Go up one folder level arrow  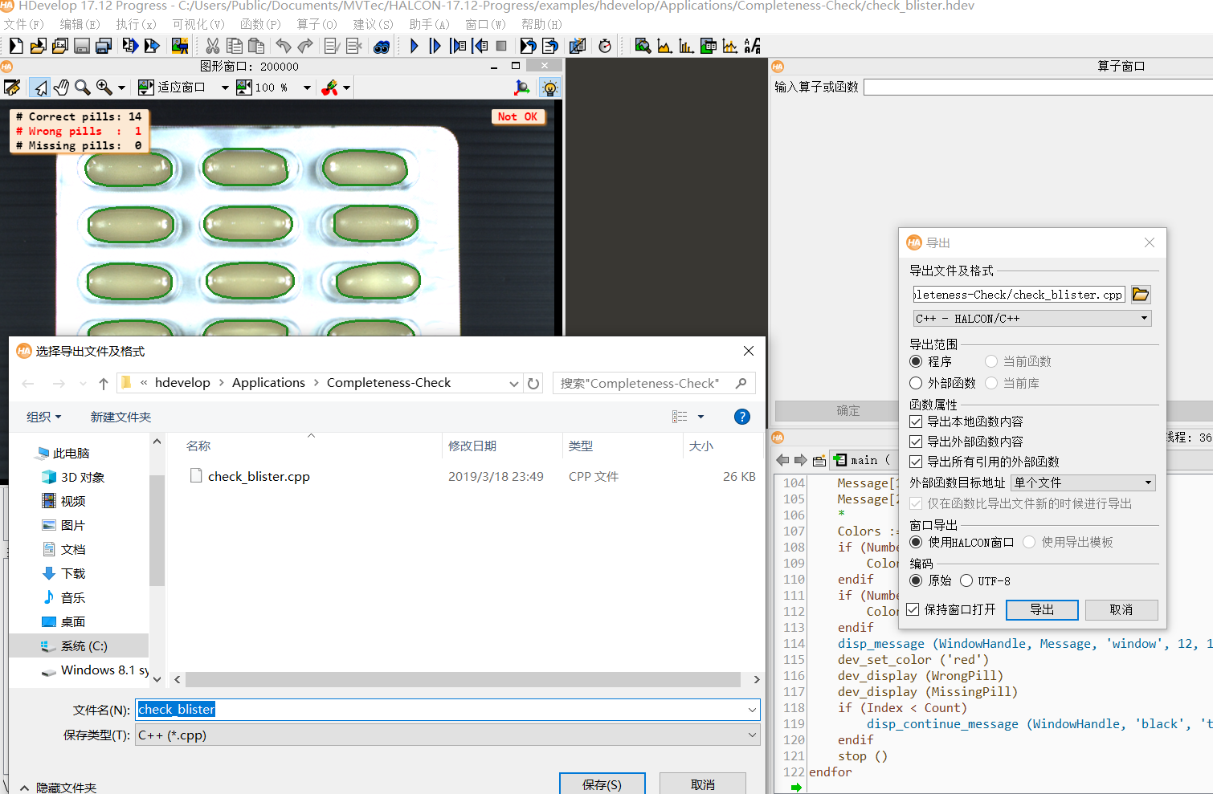104,384
